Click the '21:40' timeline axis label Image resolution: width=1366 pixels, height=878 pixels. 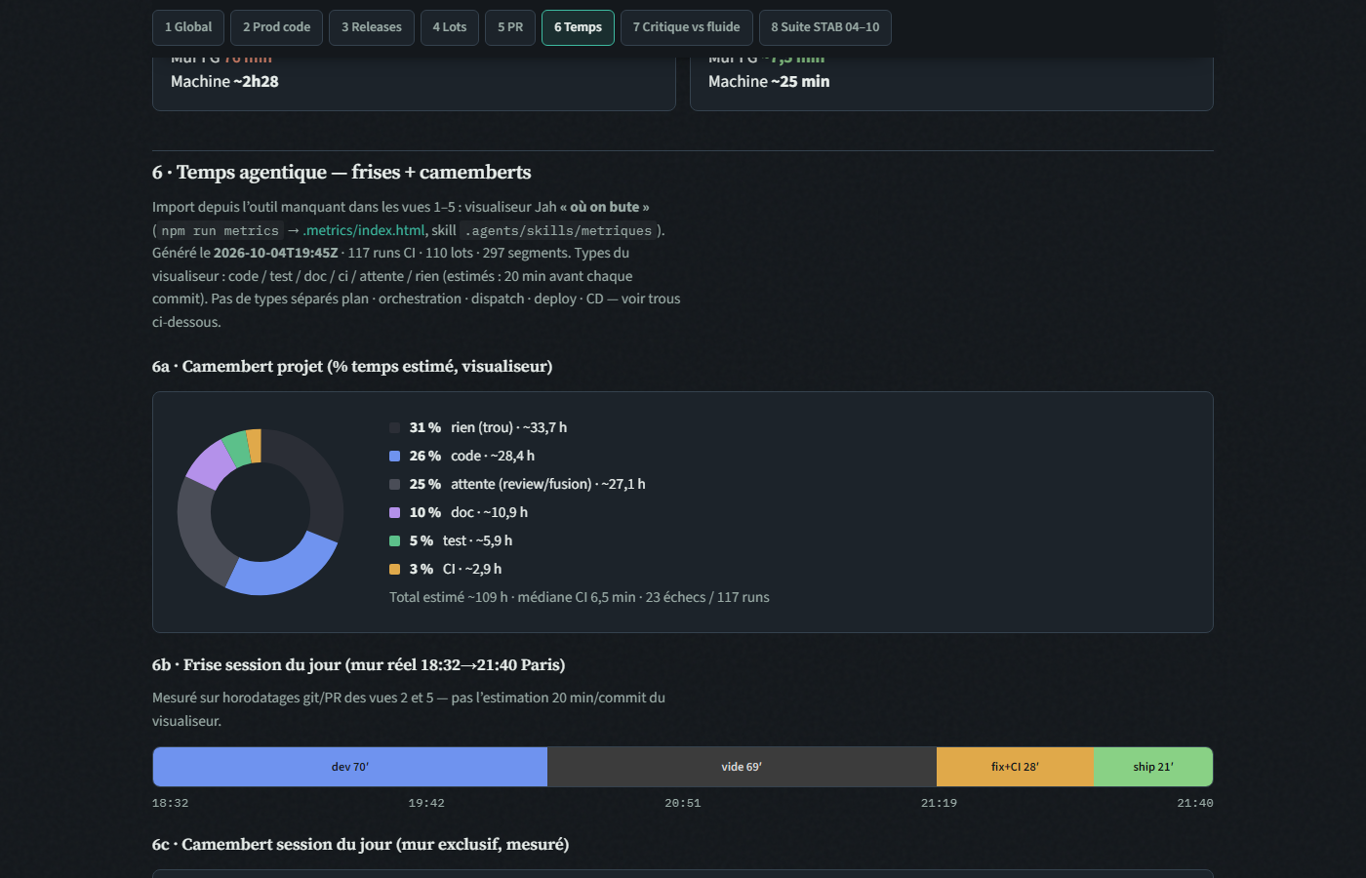tap(1195, 803)
